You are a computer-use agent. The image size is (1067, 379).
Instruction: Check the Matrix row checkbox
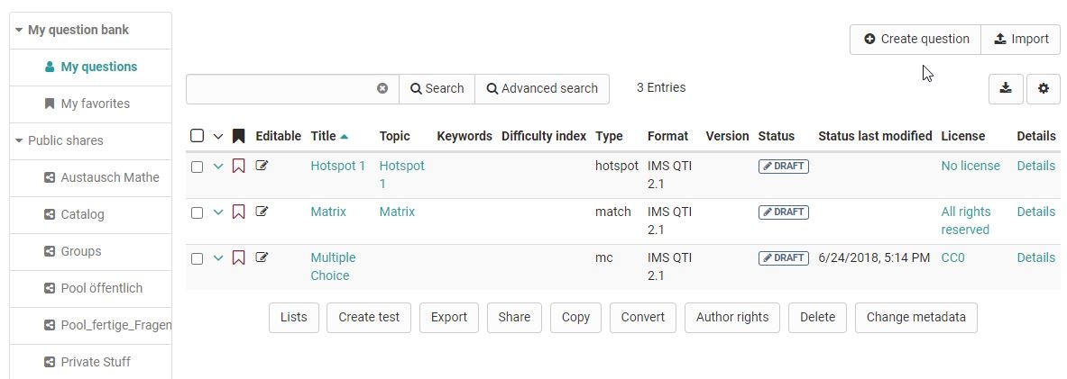pyautogui.click(x=198, y=212)
